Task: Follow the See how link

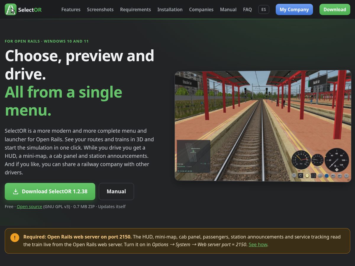Action: pos(258,244)
